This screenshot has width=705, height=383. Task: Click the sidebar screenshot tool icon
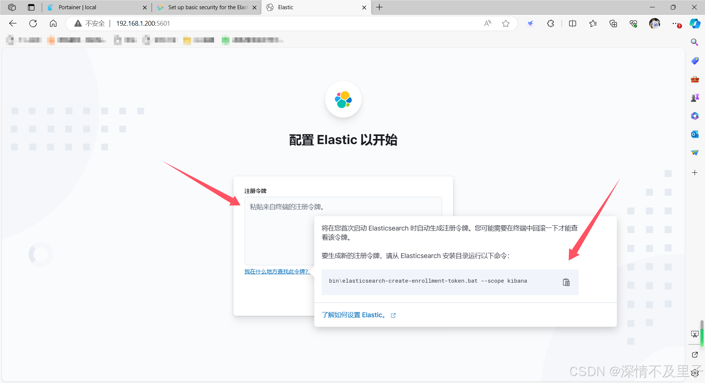[x=695, y=334]
